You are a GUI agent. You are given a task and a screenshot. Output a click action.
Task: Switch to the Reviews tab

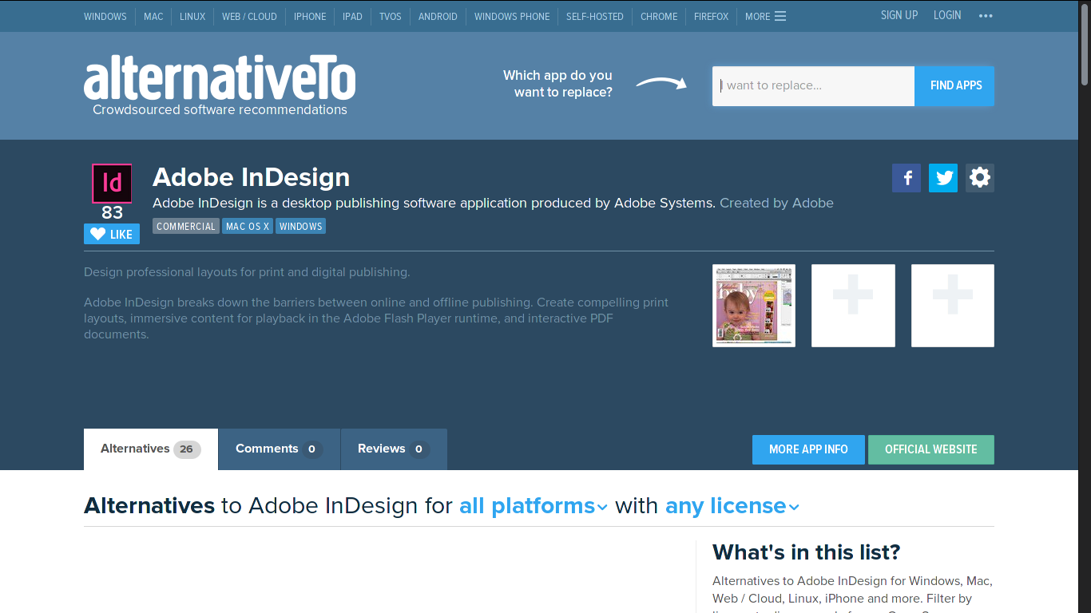click(394, 449)
